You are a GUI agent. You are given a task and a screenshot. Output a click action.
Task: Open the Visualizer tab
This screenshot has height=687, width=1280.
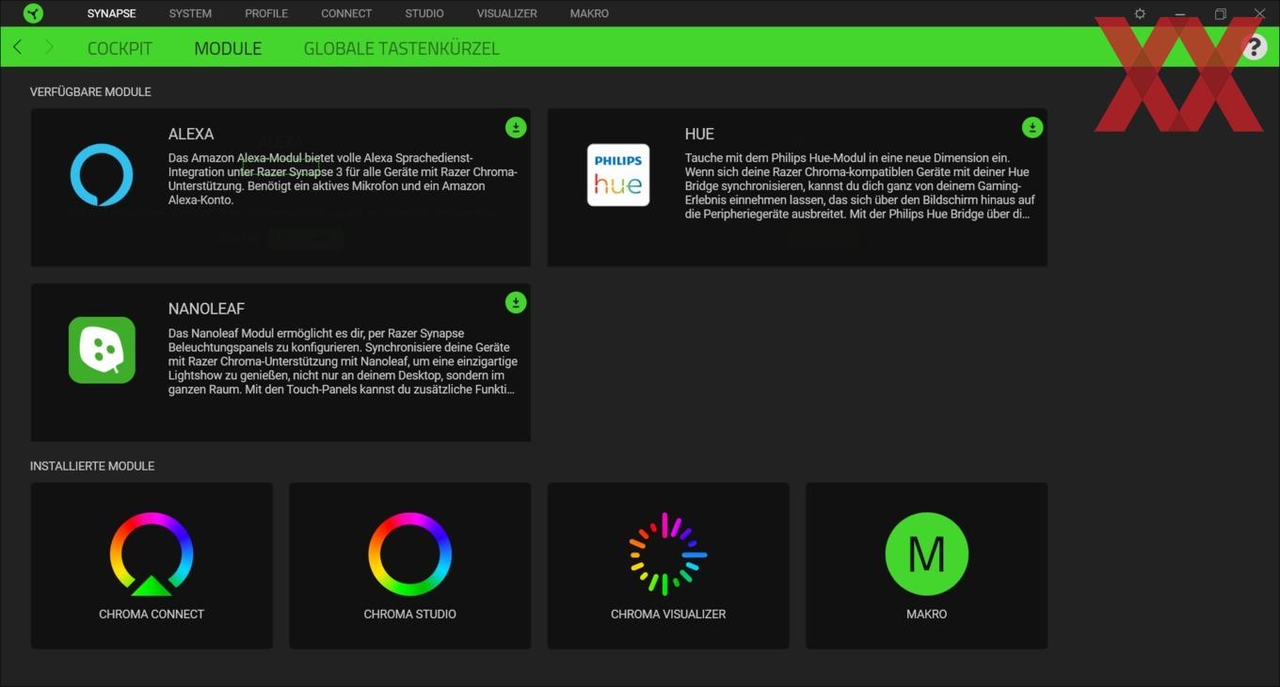point(507,13)
